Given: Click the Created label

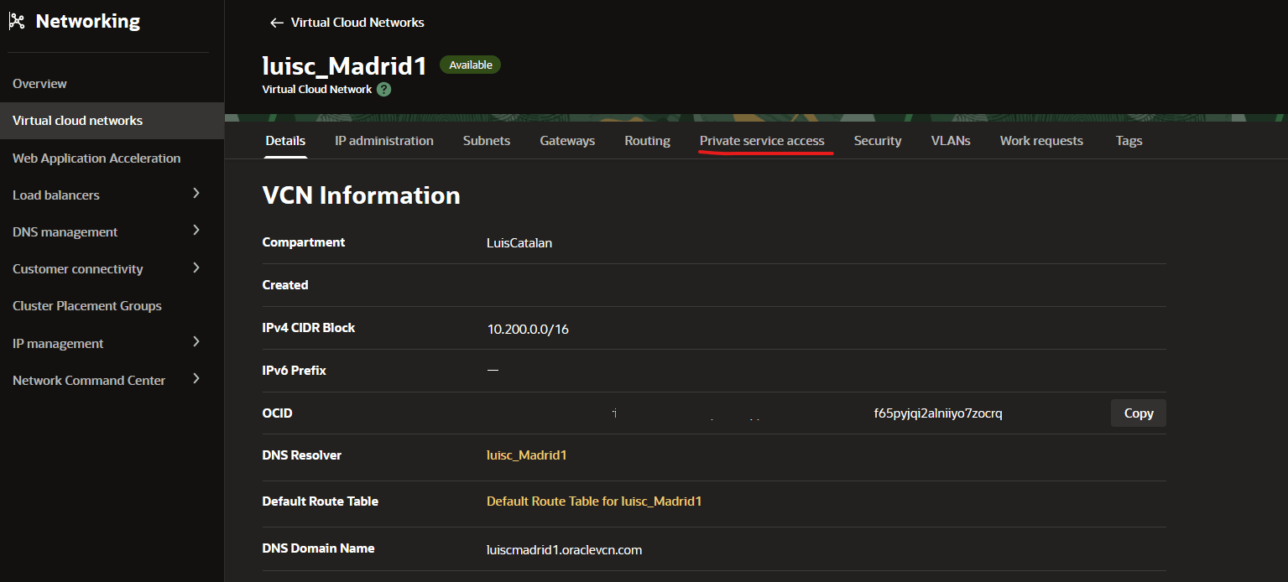Looking at the screenshot, I should click(x=285, y=285).
